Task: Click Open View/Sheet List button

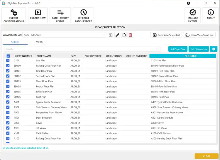Action: (x=199, y=35)
